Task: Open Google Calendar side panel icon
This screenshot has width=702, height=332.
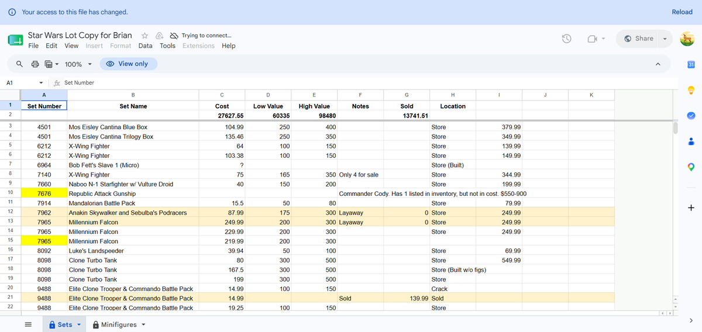Action: coord(690,64)
